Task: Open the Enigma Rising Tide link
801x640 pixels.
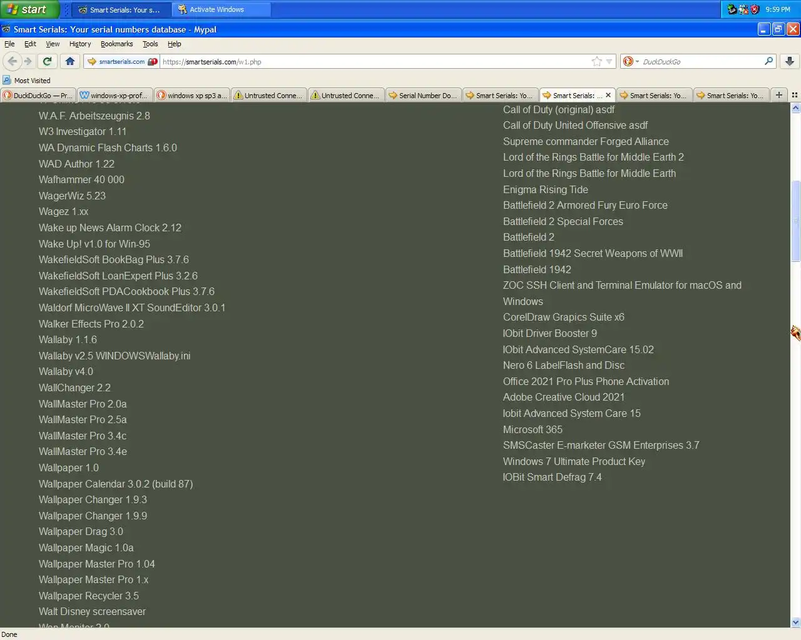Action: (546, 189)
